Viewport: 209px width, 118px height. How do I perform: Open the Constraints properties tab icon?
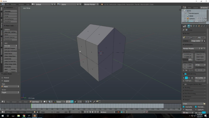[x=202, y=26]
